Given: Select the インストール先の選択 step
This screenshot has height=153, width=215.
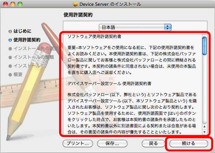Looking at the screenshot, I should [x=36, y=48].
